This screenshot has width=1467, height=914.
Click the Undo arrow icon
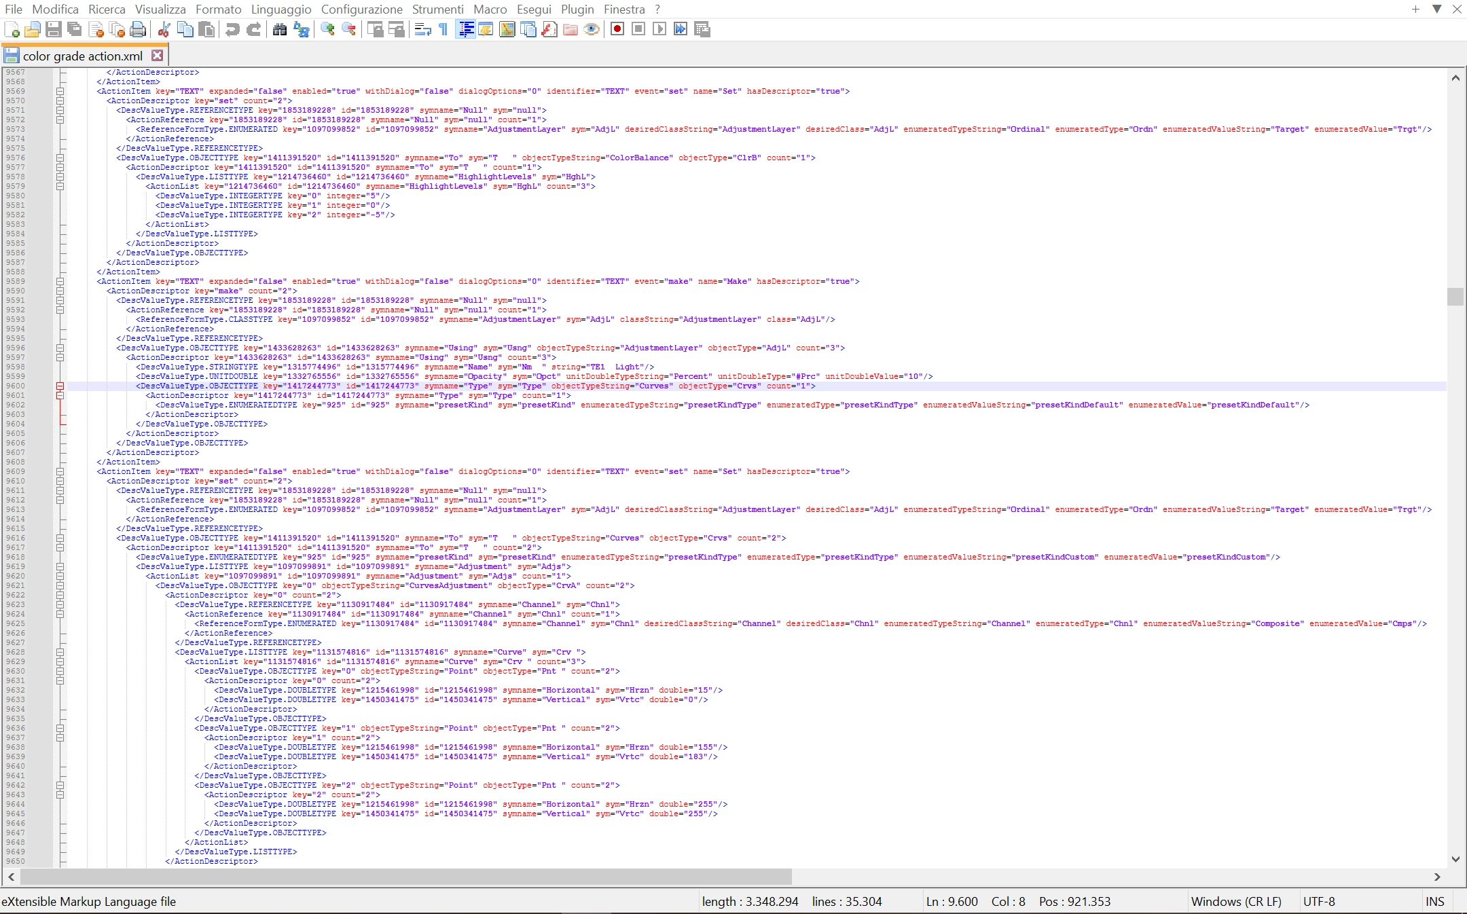pos(232,29)
